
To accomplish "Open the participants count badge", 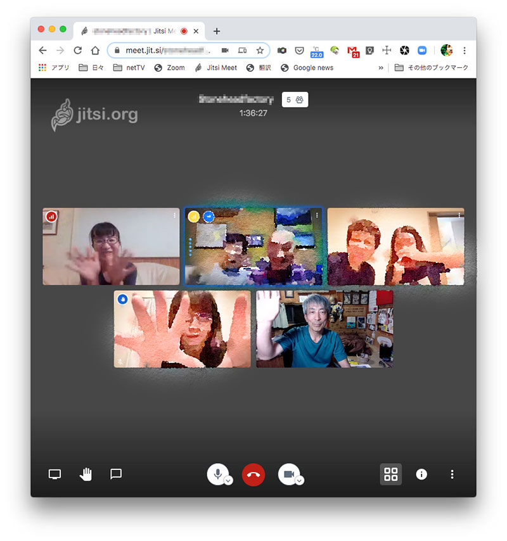I will [x=295, y=99].
